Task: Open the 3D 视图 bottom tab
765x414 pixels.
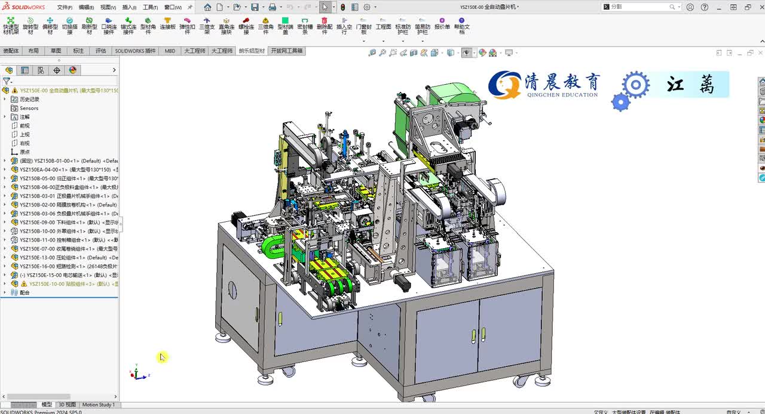Action: 67,404
